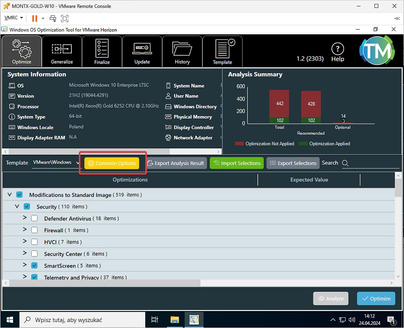Check the Firewall checkbox
Screen dimensions: 404x328
tap(34, 230)
